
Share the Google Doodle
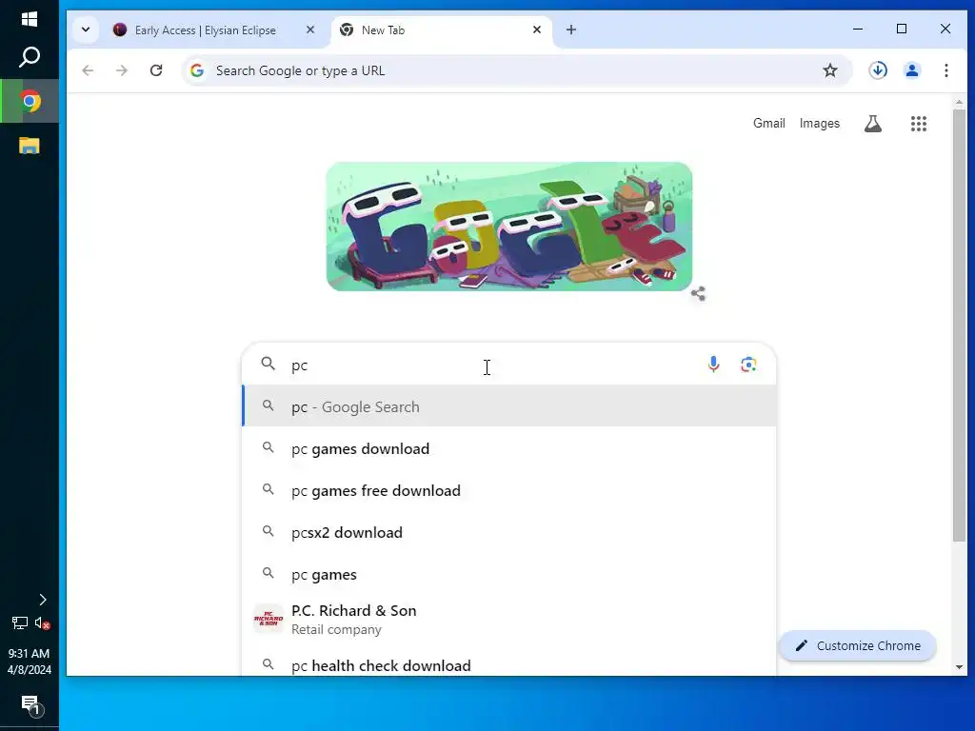698,293
